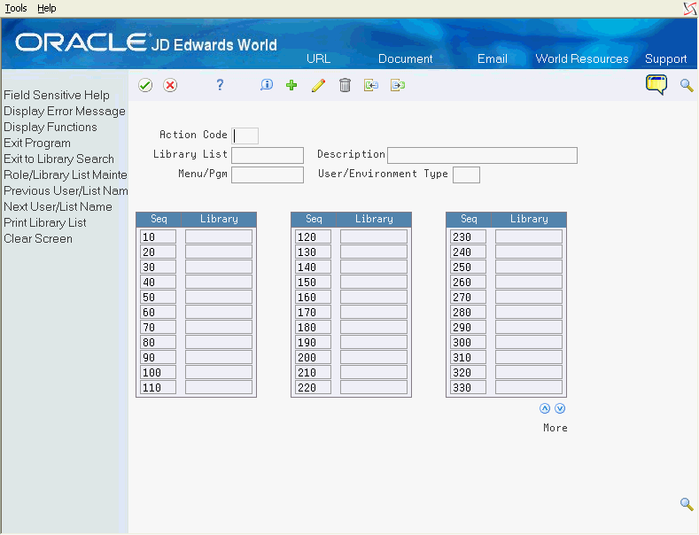
Task: Click Clear Screen link
Action: pyautogui.click(x=38, y=239)
